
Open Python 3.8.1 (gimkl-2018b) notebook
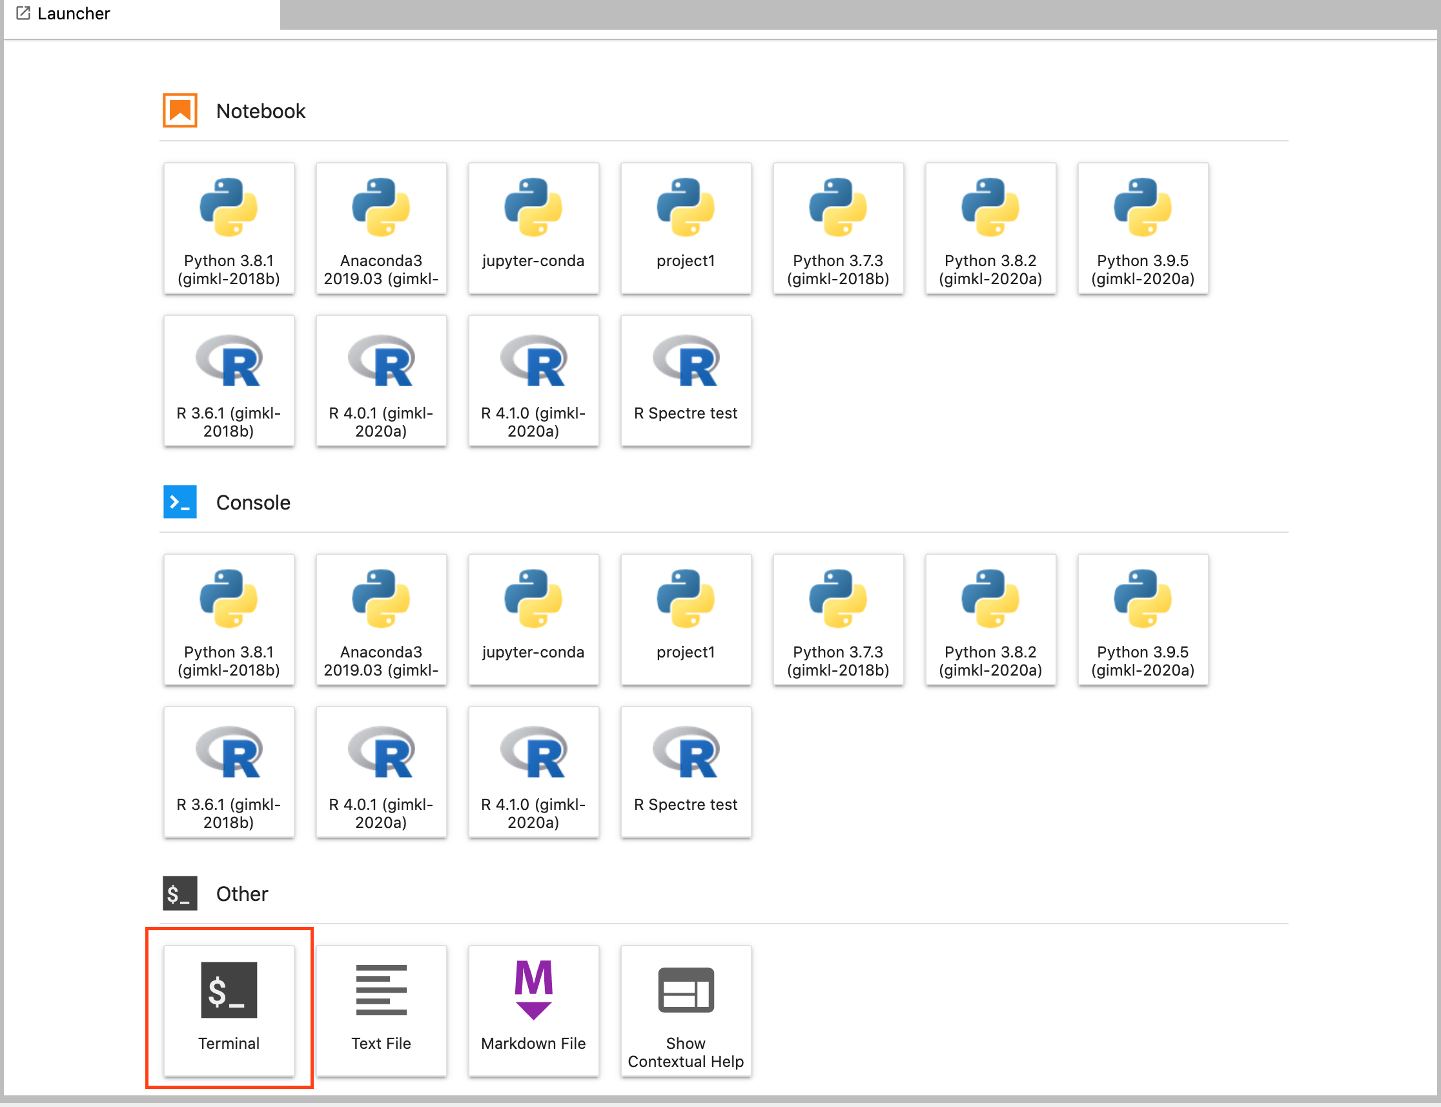click(229, 228)
